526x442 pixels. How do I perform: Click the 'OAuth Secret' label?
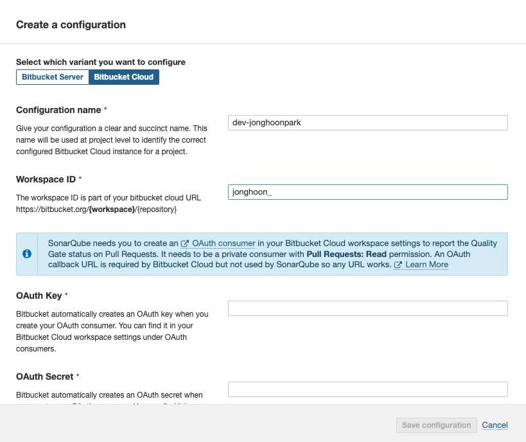point(44,376)
